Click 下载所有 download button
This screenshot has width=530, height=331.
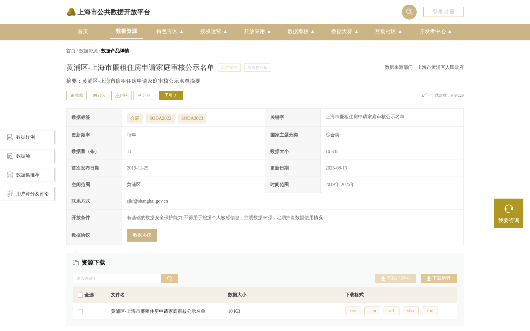click(439, 278)
